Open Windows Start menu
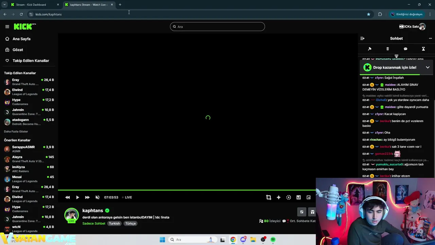The width and height of the screenshot is (435, 245). click(162, 240)
